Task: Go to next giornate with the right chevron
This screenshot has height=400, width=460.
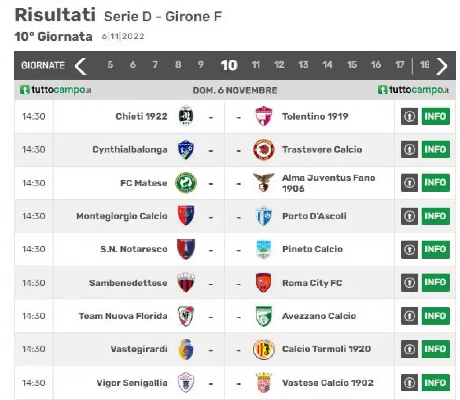Action: 442,66
